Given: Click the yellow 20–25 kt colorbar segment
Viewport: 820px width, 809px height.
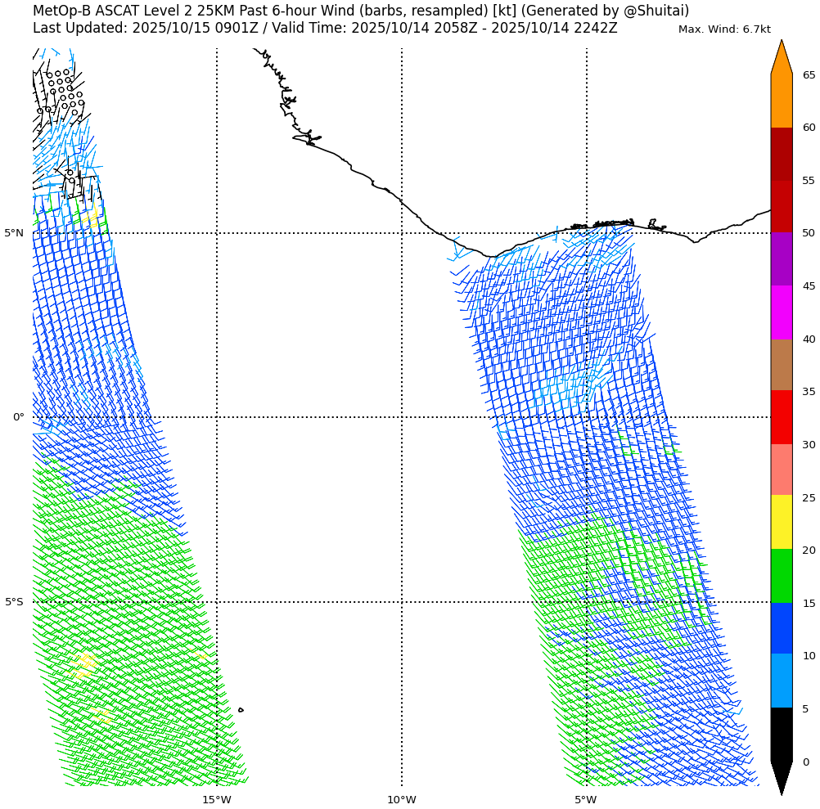Looking at the screenshot, I should (781, 522).
